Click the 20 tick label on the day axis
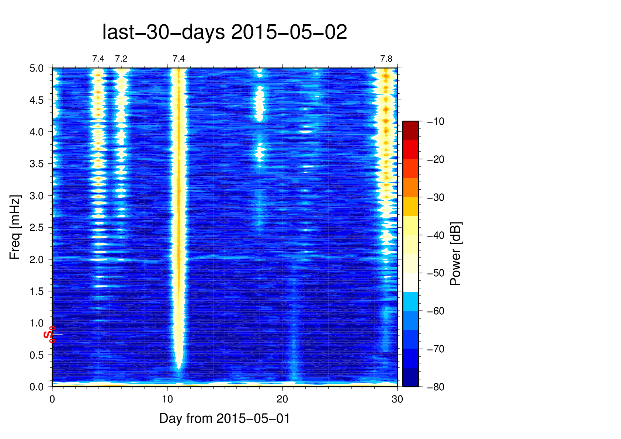 click(x=282, y=399)
